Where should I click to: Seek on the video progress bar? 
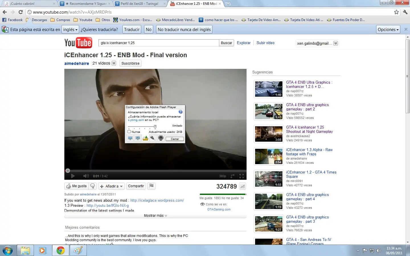pos(155,171)
